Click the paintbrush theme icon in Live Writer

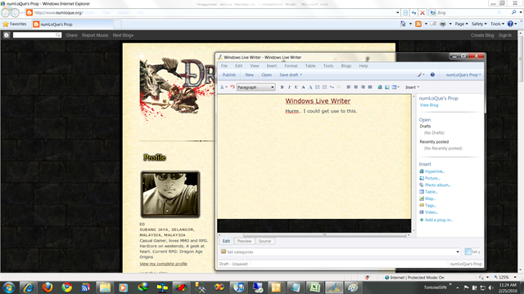[x=420, y=75]
